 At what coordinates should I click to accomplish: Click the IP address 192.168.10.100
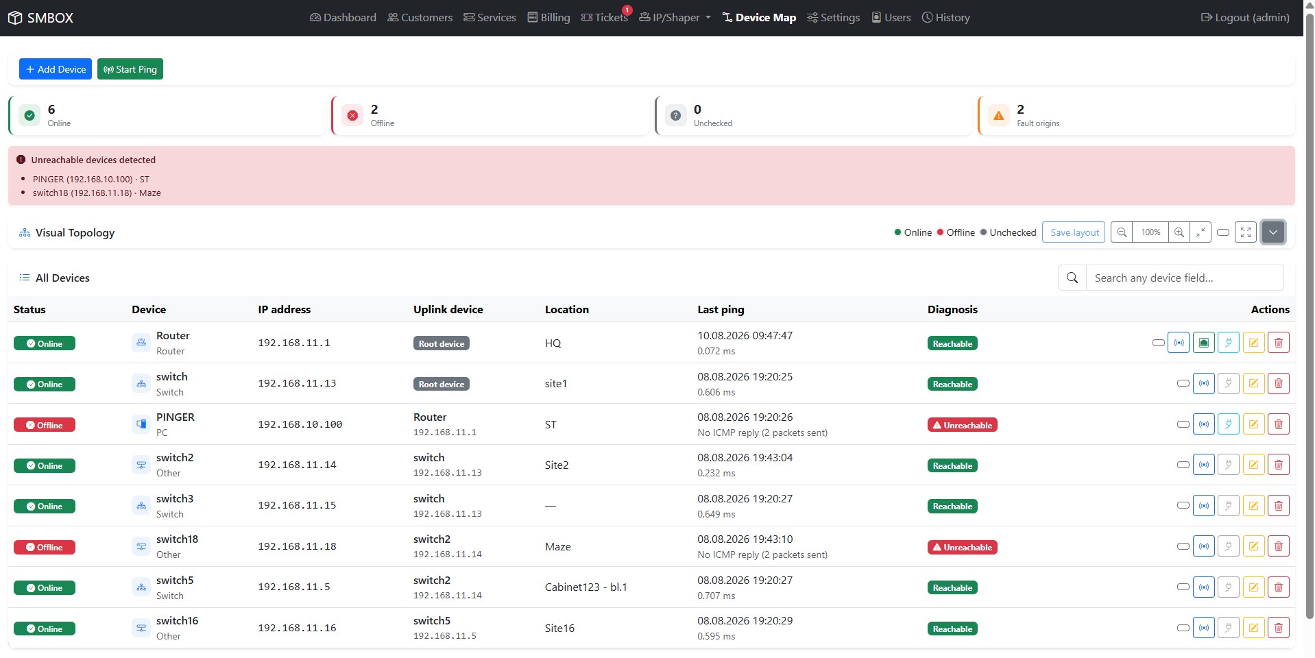tap(300, 424)
